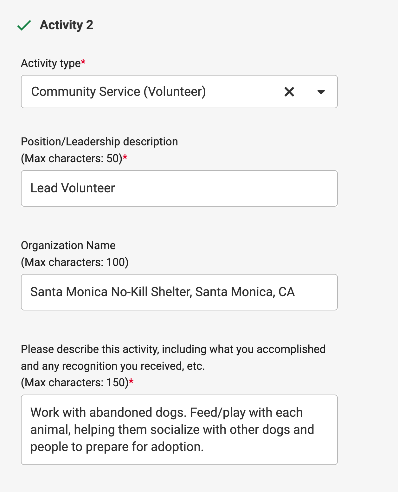
Task: Click the red asterisk after Max characters: 50
Action: [125, 157]
